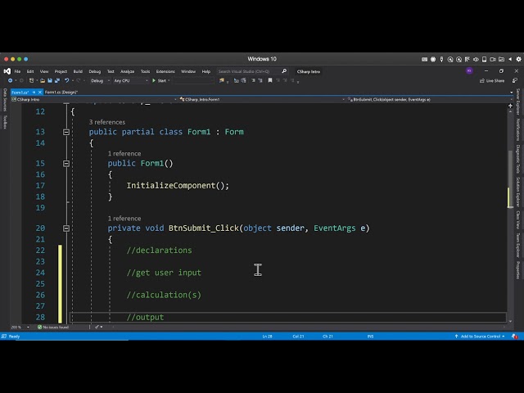Viewport: 524px width, 393px height.
Task: Open the Toolbox side tab
Action: click(5, 122)
